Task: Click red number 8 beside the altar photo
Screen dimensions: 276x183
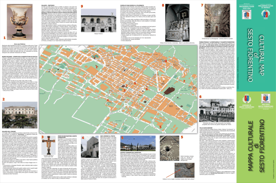Action: (x=163, y=5)
